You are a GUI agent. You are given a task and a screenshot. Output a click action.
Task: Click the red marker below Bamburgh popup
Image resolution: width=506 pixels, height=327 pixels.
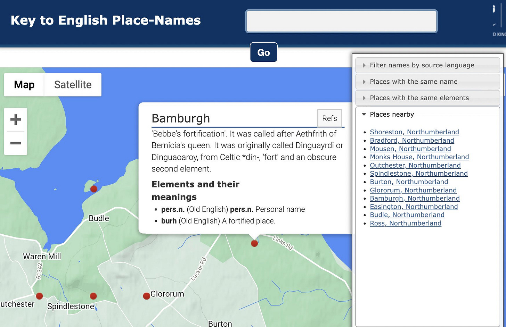point(254,243)
